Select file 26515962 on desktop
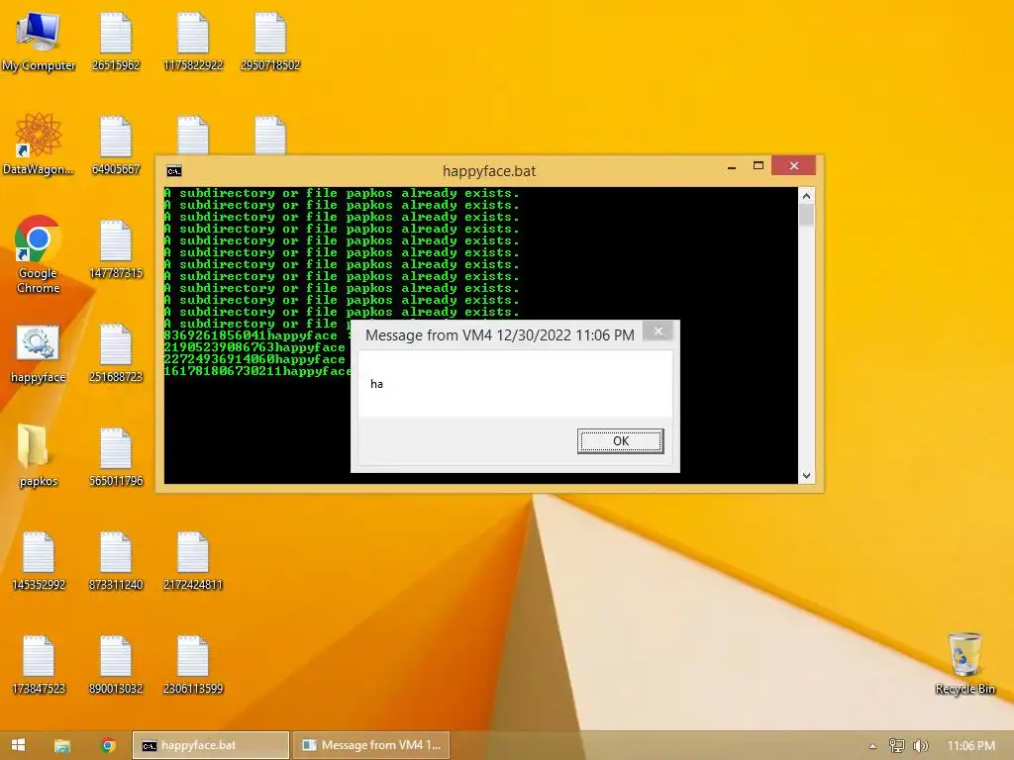1014x760 pixels. coord(116,42)
